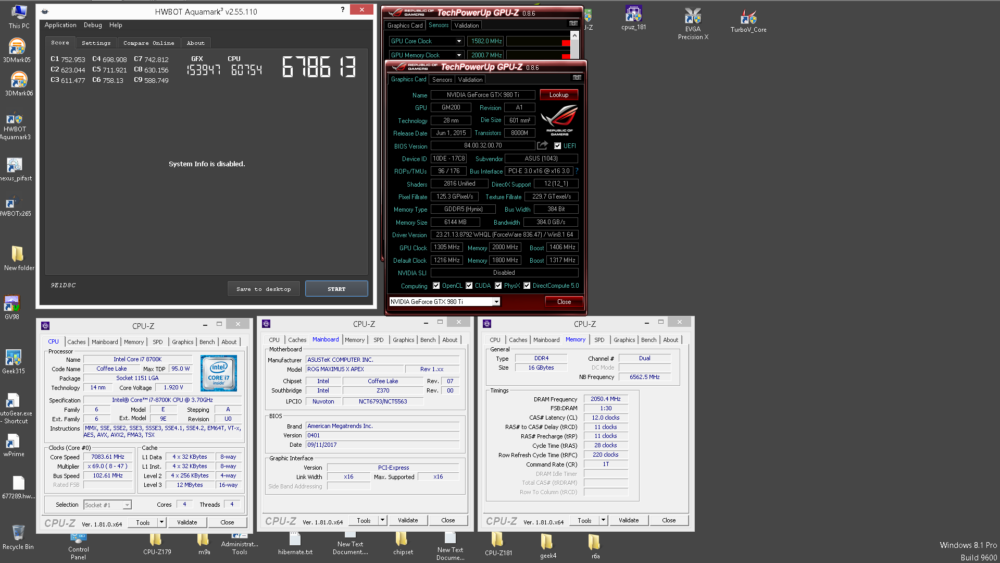Click the Aquamark help question mark button
This screenshot has height=563, width=1000.
point(343,9)
